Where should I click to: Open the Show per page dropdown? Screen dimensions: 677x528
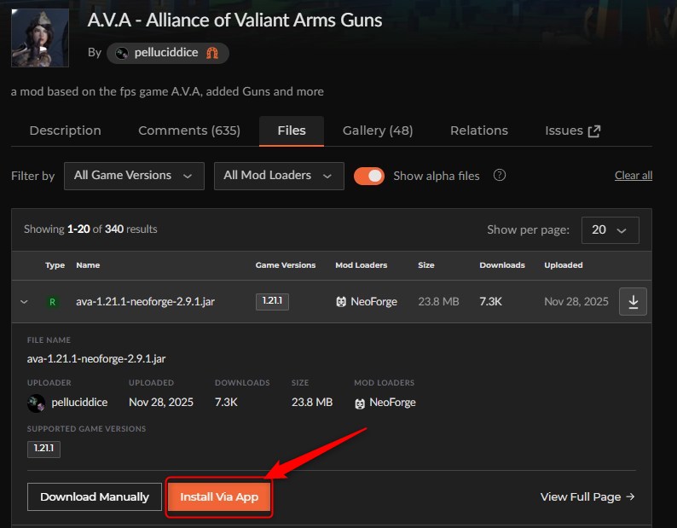pos(610,229)
